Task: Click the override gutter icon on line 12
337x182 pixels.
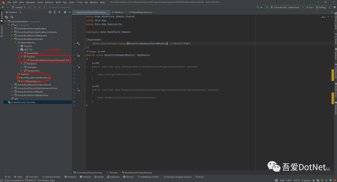Action: (x=78, y=67)
